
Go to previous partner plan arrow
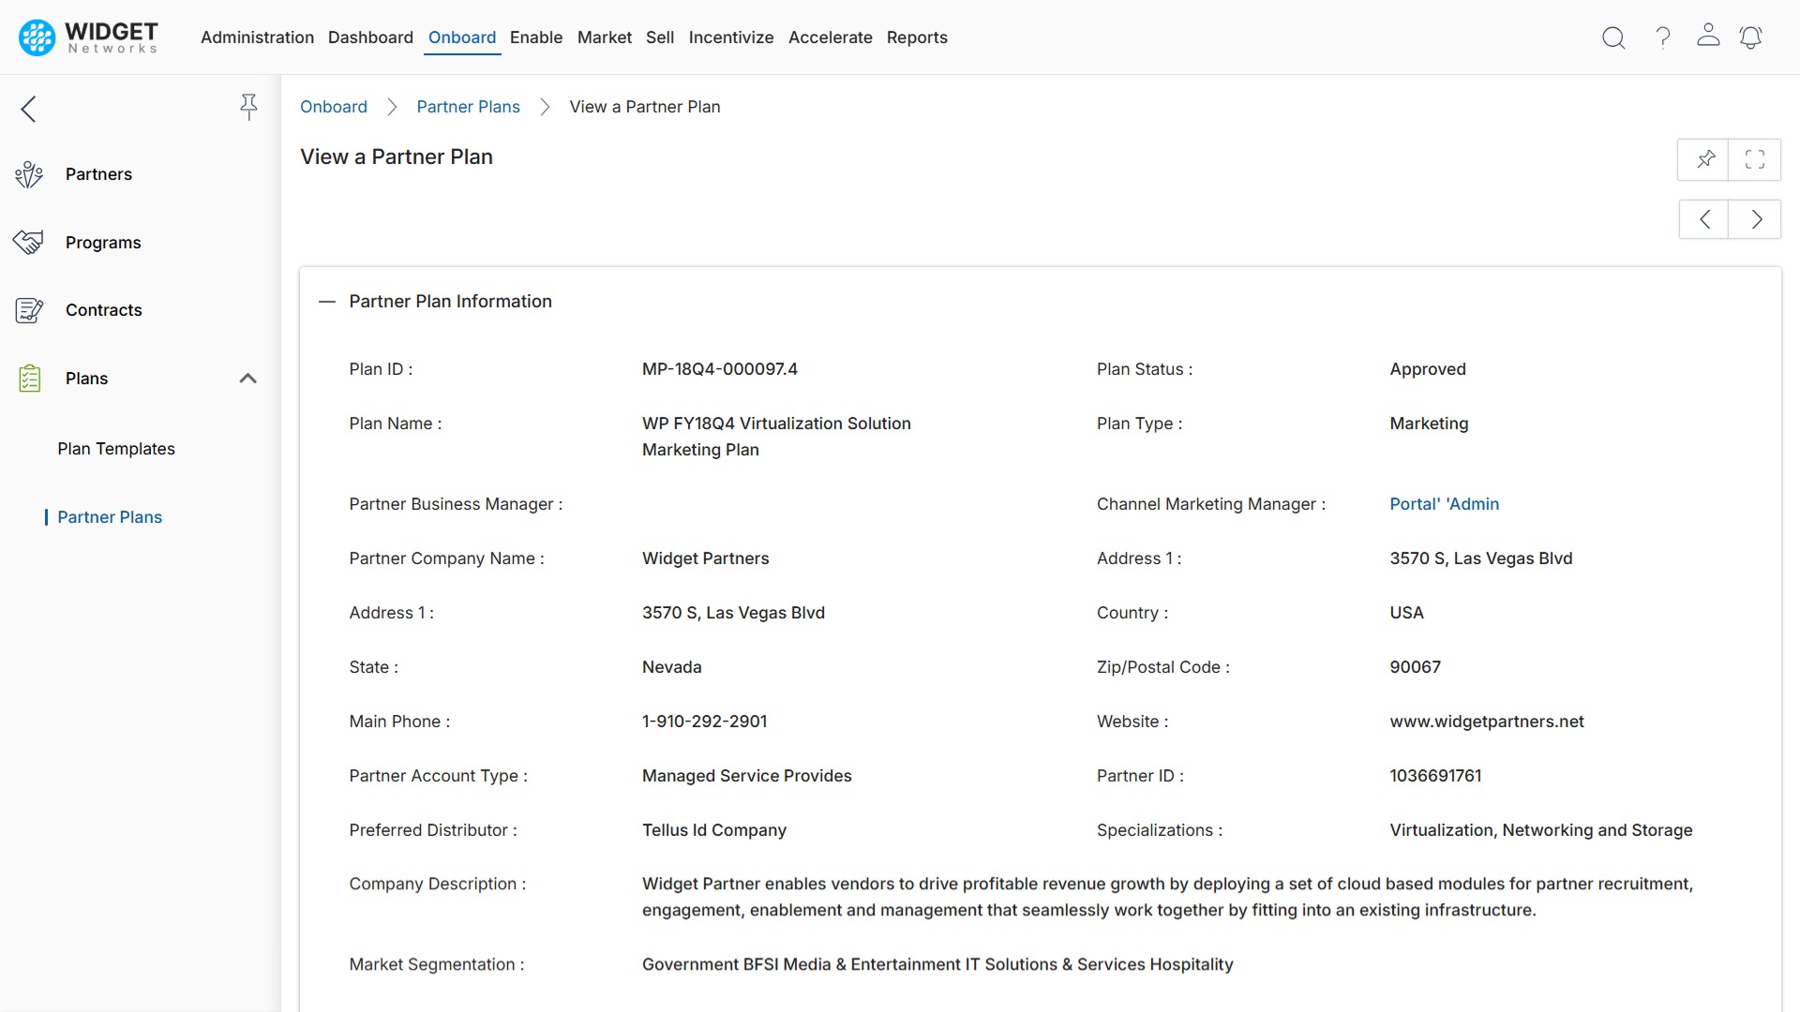pos(1704,219)
